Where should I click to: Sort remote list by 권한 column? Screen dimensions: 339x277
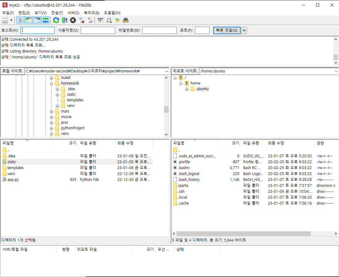326,143
